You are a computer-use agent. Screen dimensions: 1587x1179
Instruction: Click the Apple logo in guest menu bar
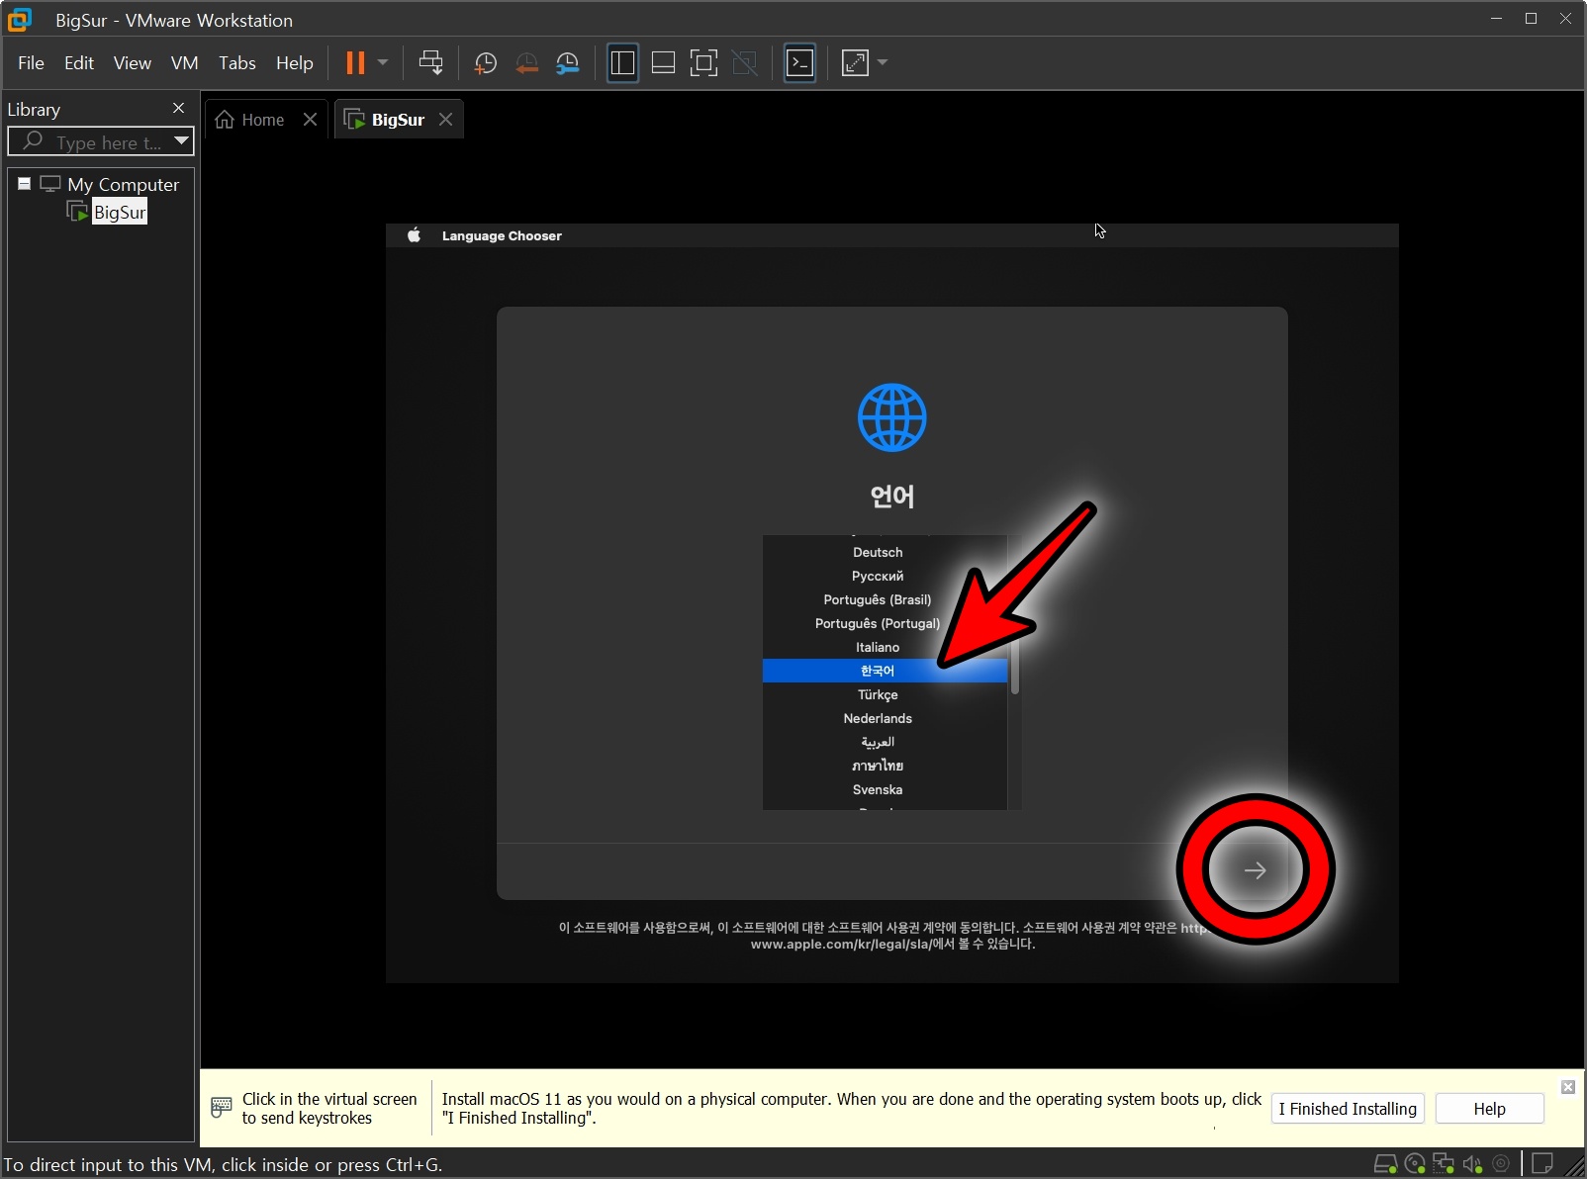coord(414,235)
